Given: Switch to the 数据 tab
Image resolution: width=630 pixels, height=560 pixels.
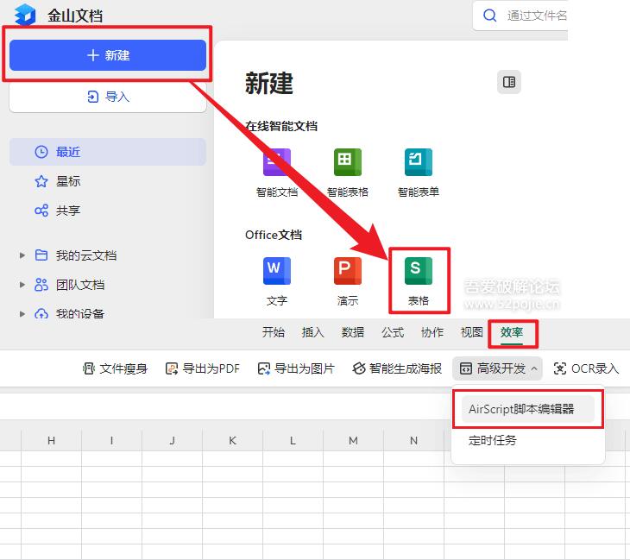Looking at the screenshot, I should point(352,332).
